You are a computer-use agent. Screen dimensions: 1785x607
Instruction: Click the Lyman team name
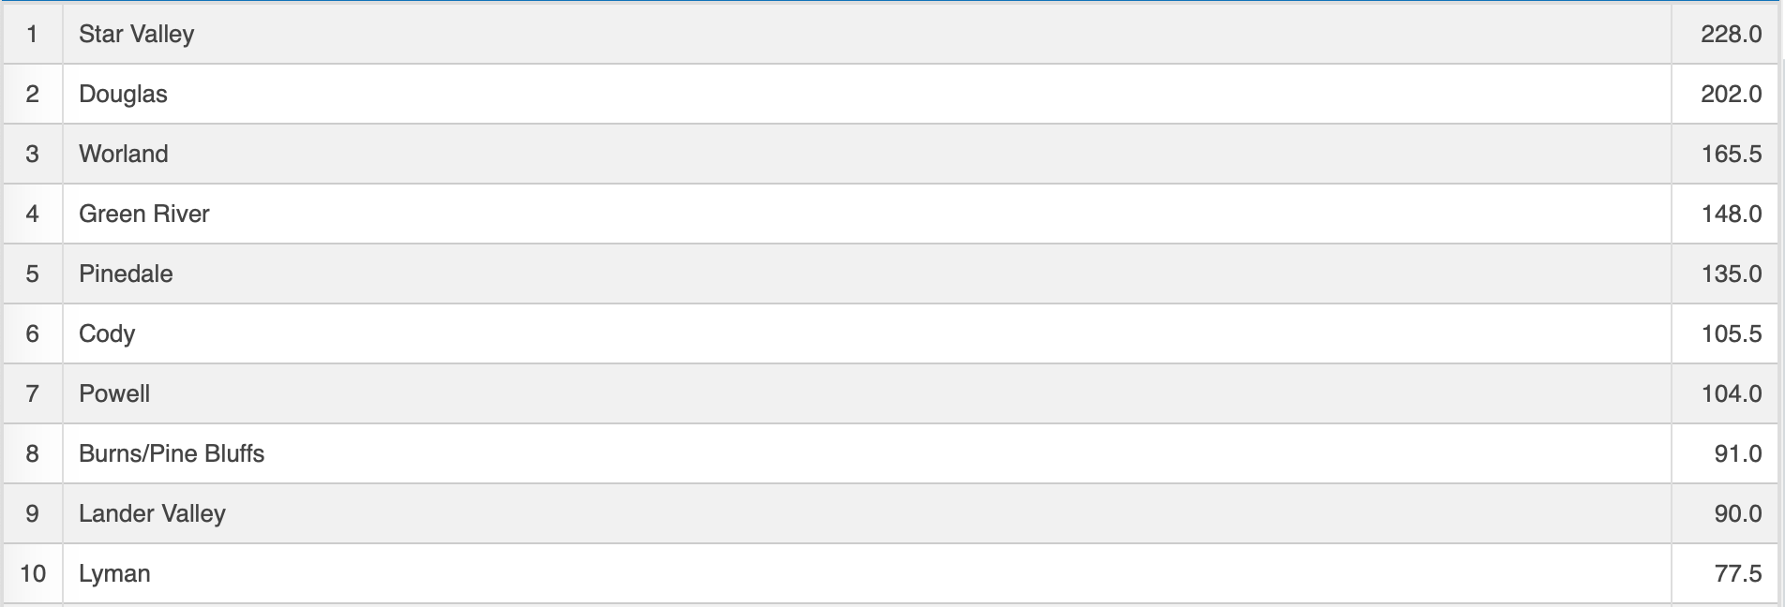pos(114,573)
